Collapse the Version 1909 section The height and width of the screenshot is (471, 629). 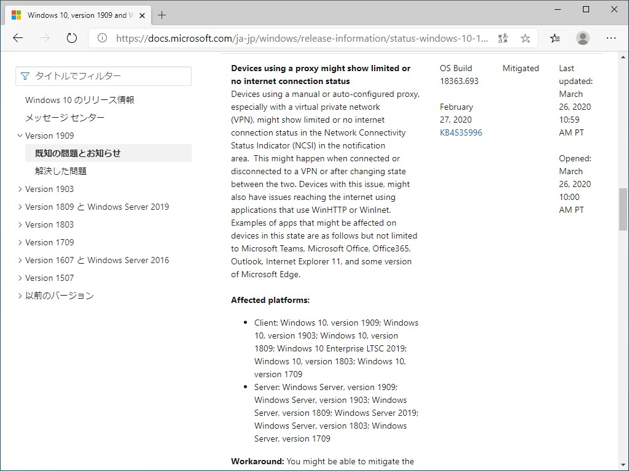tap(20, 136)
